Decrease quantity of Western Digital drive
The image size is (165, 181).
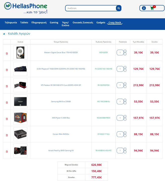click(125, 54)
